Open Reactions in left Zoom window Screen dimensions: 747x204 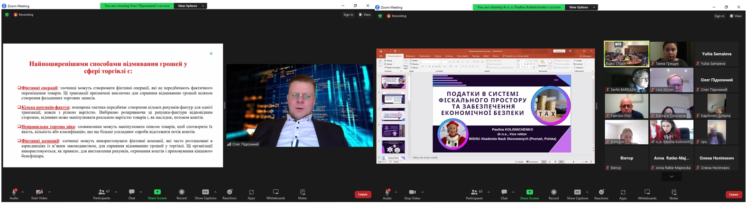(x=230, y=194)
